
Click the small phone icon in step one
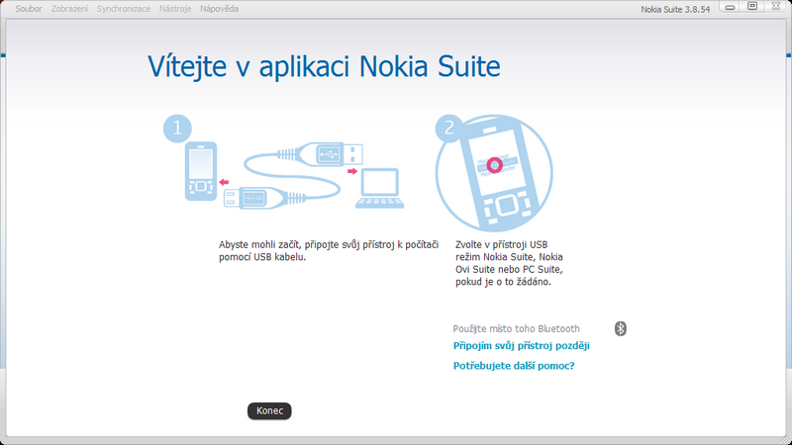click(201, 171)
